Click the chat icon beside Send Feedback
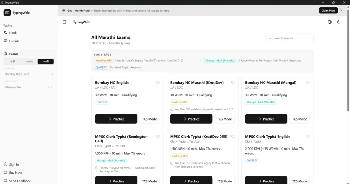Viewport: 350px width, 184px height. tap(5, 181)
